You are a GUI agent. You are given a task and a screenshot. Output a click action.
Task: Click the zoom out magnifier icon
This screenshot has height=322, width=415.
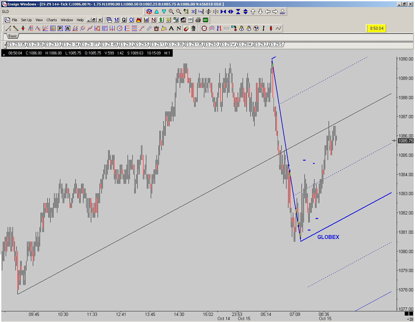(179, 12)
